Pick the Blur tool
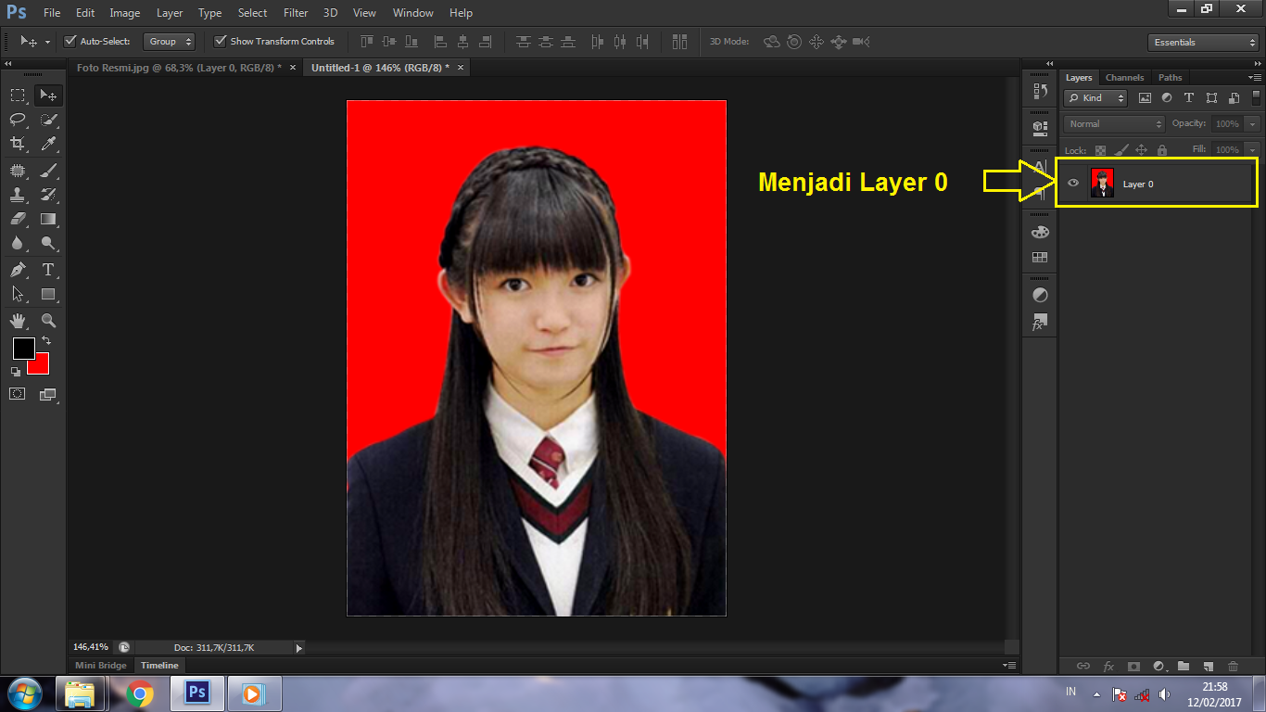 pos(18,244)
